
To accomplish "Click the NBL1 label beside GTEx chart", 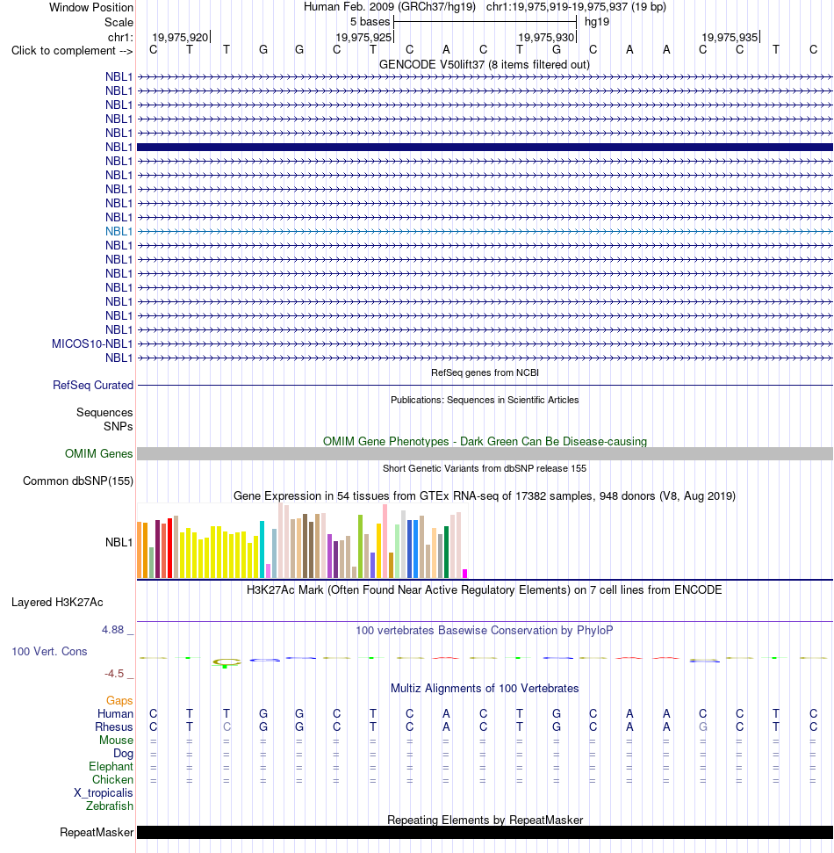I will (x=119, y=542).
